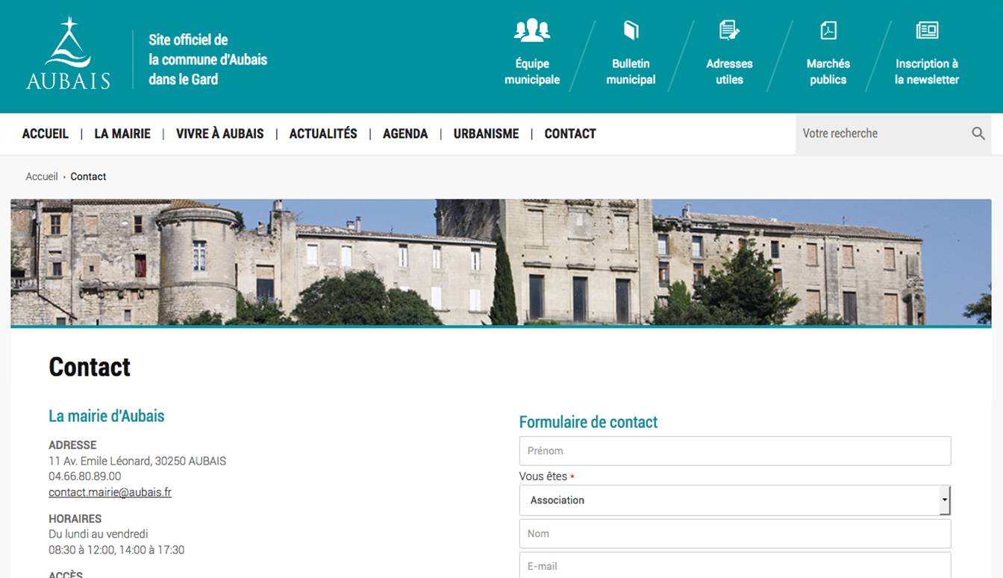
Task: Click the Votre recherche search field
Action: point(882,134)
